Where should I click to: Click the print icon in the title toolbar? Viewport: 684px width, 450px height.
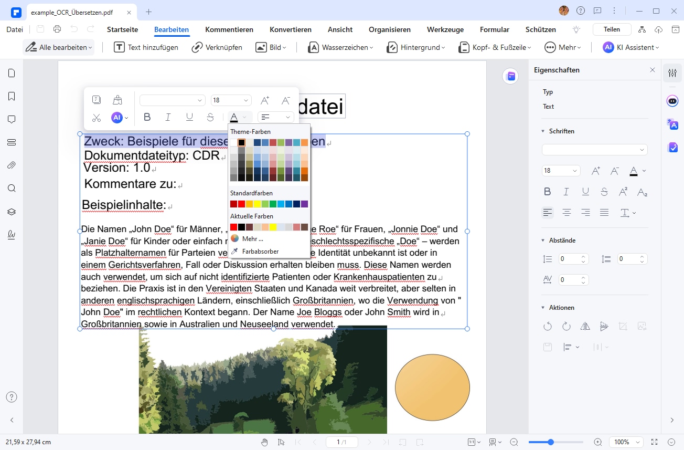[x=57, y=29]
